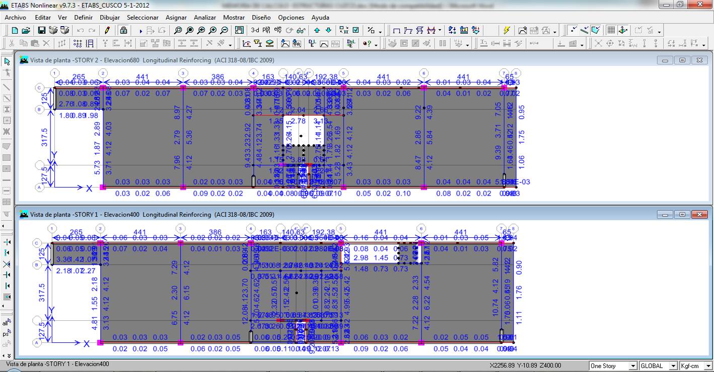Click the New Model icon
This screenshot has height=372, width=714.
point(15,31)
